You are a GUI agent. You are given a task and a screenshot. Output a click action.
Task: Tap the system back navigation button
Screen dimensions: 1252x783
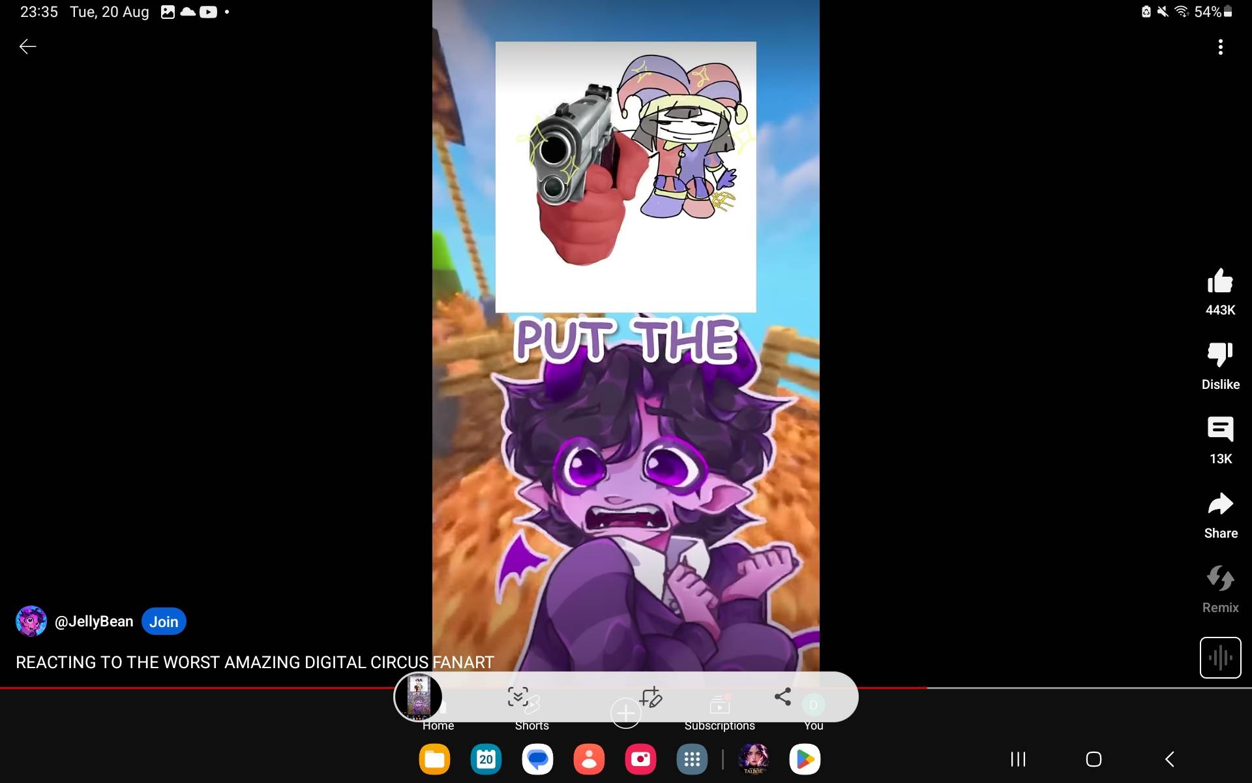[x=1170, y=759]
